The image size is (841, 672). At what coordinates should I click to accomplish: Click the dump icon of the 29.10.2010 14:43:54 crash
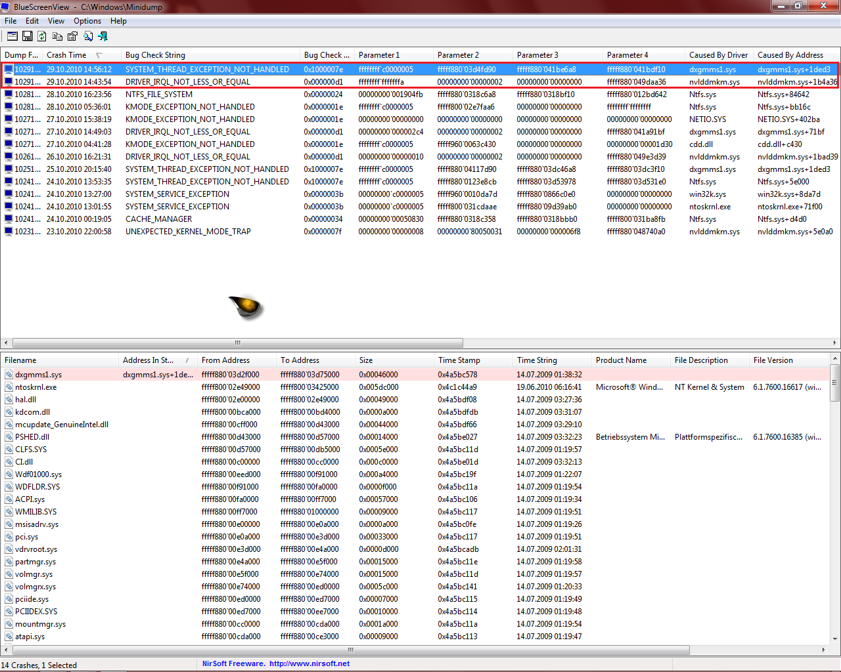9,82
